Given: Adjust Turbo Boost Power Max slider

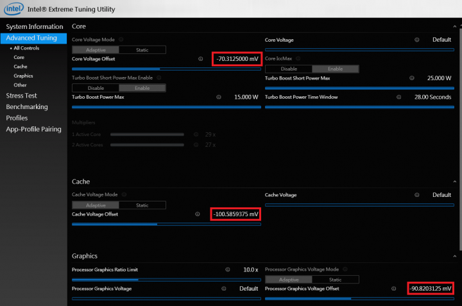Looking at the screenshot, I should pos(166,107).
